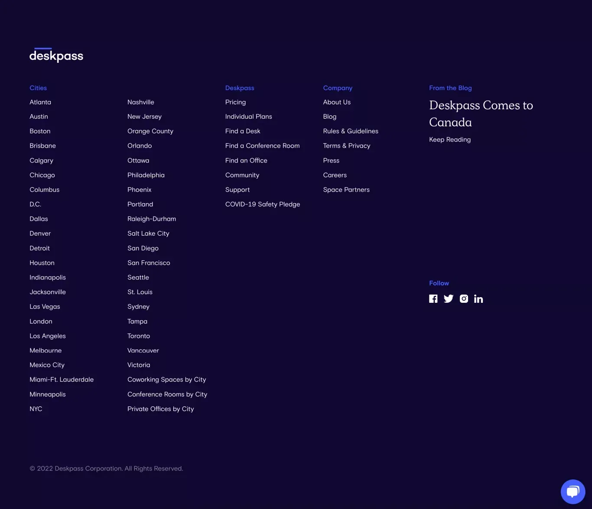Image resolution: width=592 pixels, height=509 pixels.
Task: Open Coworking Spaces by City
Action: [167, 379]
